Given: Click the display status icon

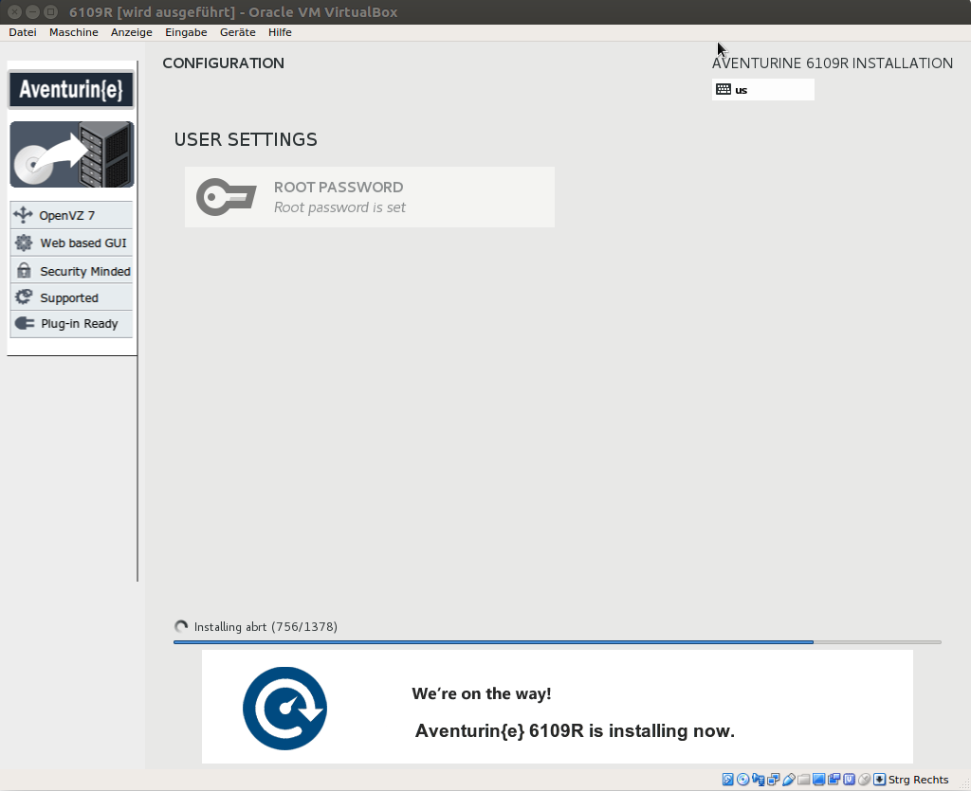Looking at the screenshot, I should point(818,780).
